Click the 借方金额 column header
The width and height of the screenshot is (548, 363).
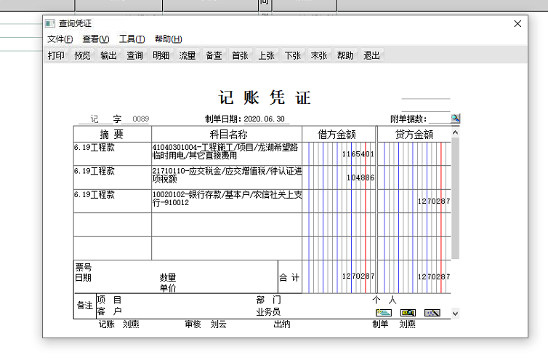(x=337, y=135)
